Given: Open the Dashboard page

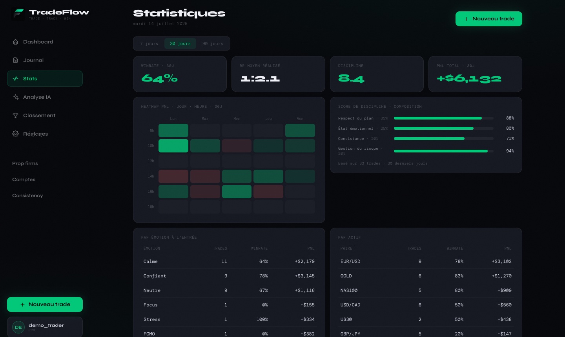Looking at the screenshot, I should (45, 42).
